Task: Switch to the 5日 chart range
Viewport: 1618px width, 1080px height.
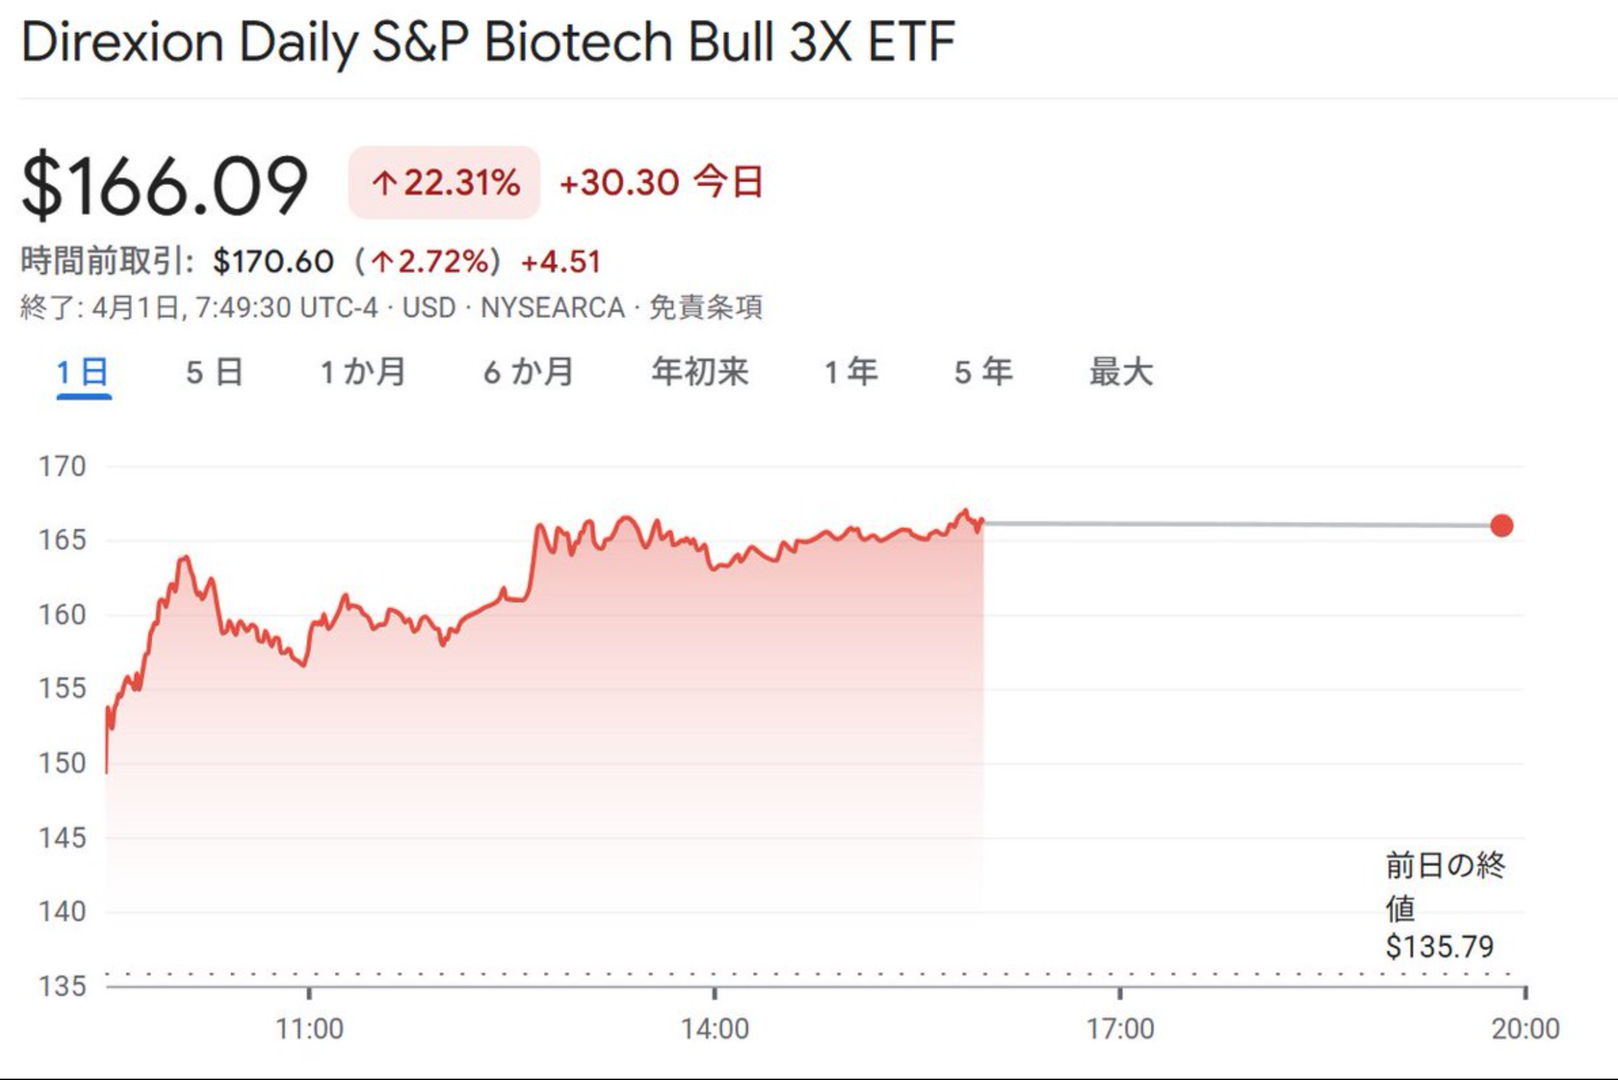Action: point(214,372)
